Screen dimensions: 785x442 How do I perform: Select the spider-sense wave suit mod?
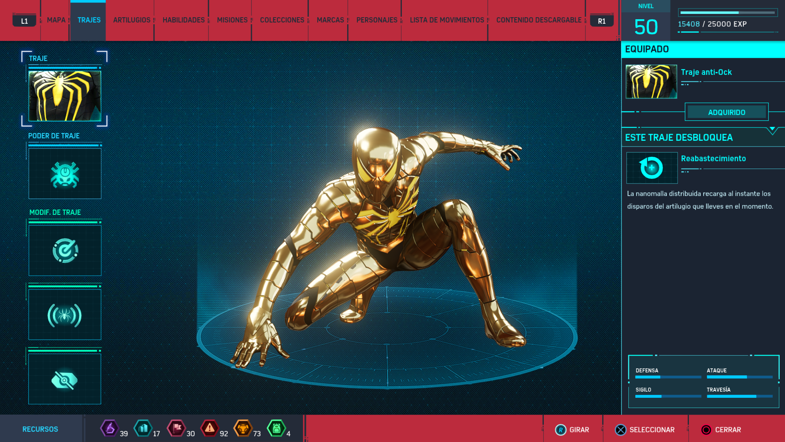point(65,315)
